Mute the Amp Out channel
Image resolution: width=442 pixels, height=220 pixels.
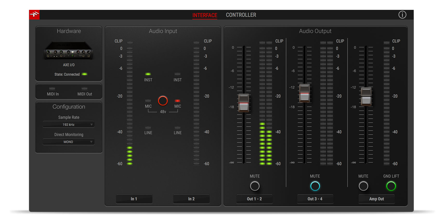tap(363, 186)
